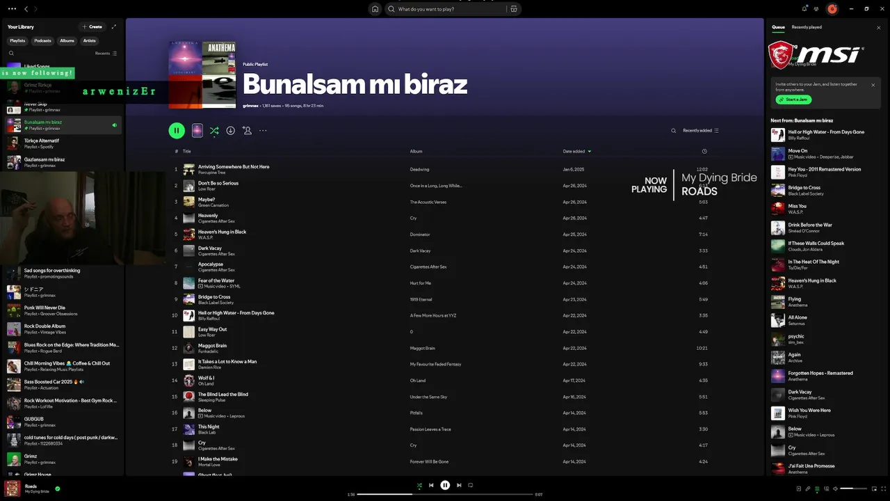Image resolution: width=890 pixels, height=501 pixels.
Task: Click the three-dots app menu at top left
Action: click(x=12, y=9)
